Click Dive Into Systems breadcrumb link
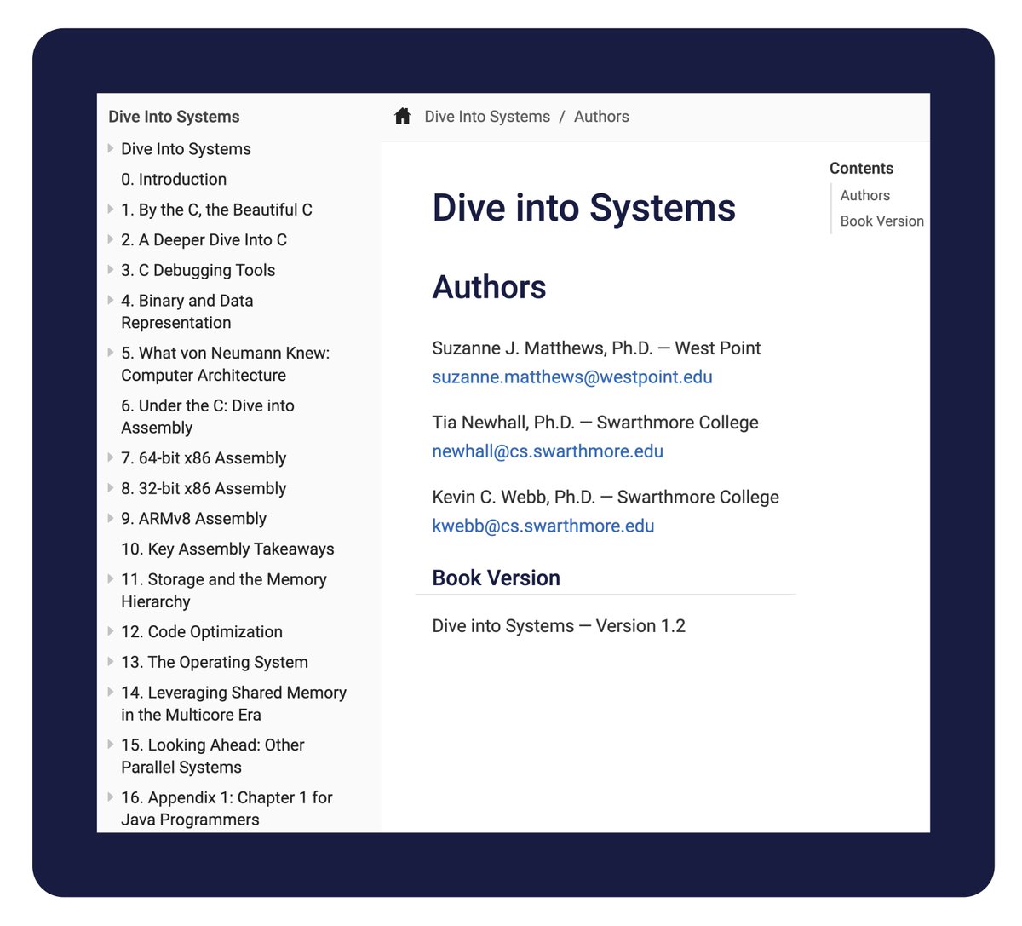 (x=487, y=117)
